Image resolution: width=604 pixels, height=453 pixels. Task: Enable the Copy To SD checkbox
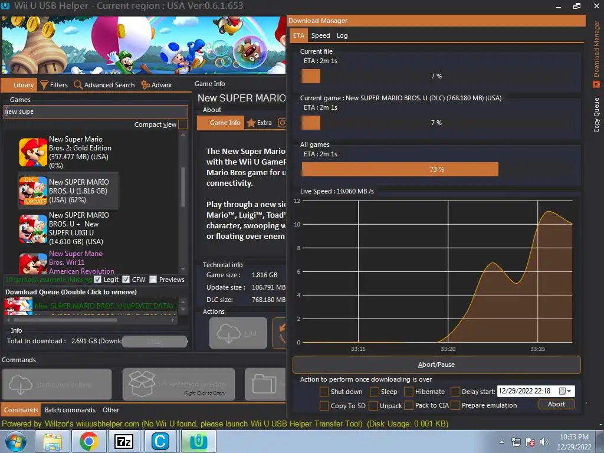point(324,406)
